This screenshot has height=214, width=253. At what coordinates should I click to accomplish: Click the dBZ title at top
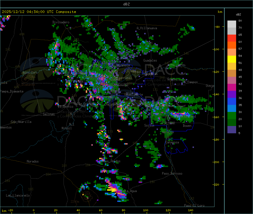(x=126, y=4)
